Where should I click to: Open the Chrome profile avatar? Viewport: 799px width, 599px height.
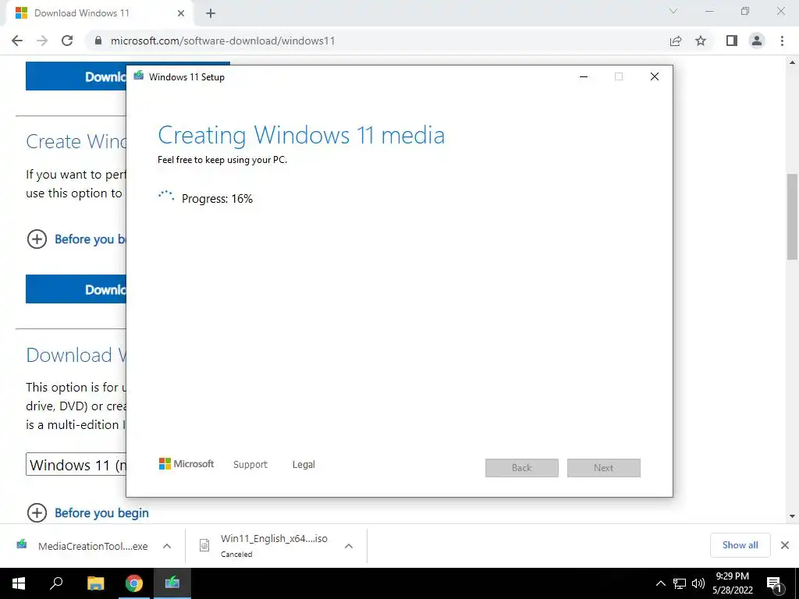click(x=757, y=41)
